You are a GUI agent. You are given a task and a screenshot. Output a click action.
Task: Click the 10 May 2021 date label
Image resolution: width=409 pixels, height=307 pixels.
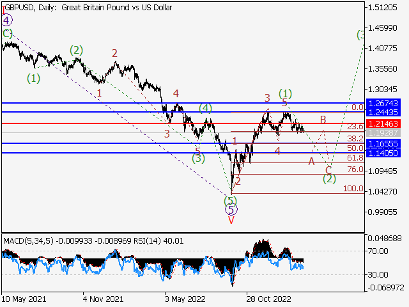[x=24, y=299]
